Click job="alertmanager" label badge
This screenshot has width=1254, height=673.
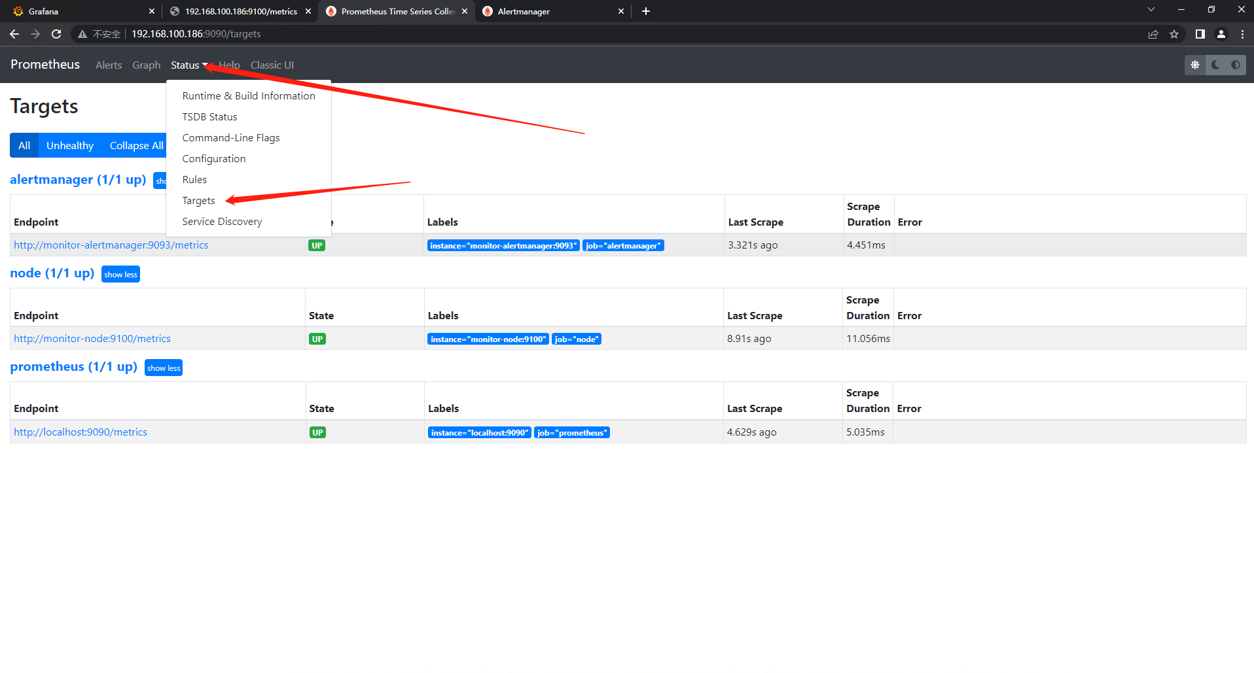click(623, 245)
